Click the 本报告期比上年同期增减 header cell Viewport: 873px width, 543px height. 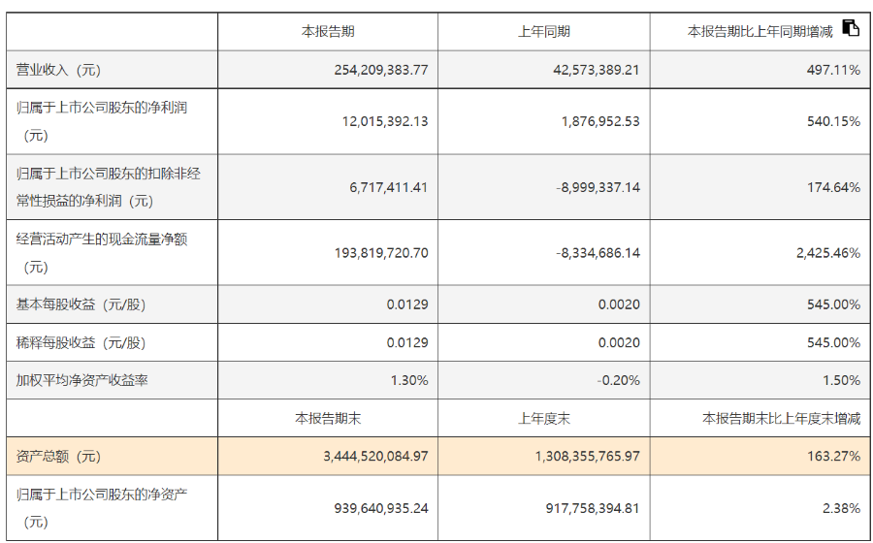pos(760,31)
